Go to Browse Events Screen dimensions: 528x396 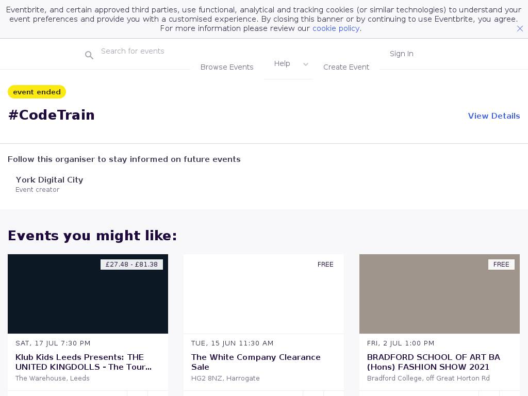[x=227, y=67]
